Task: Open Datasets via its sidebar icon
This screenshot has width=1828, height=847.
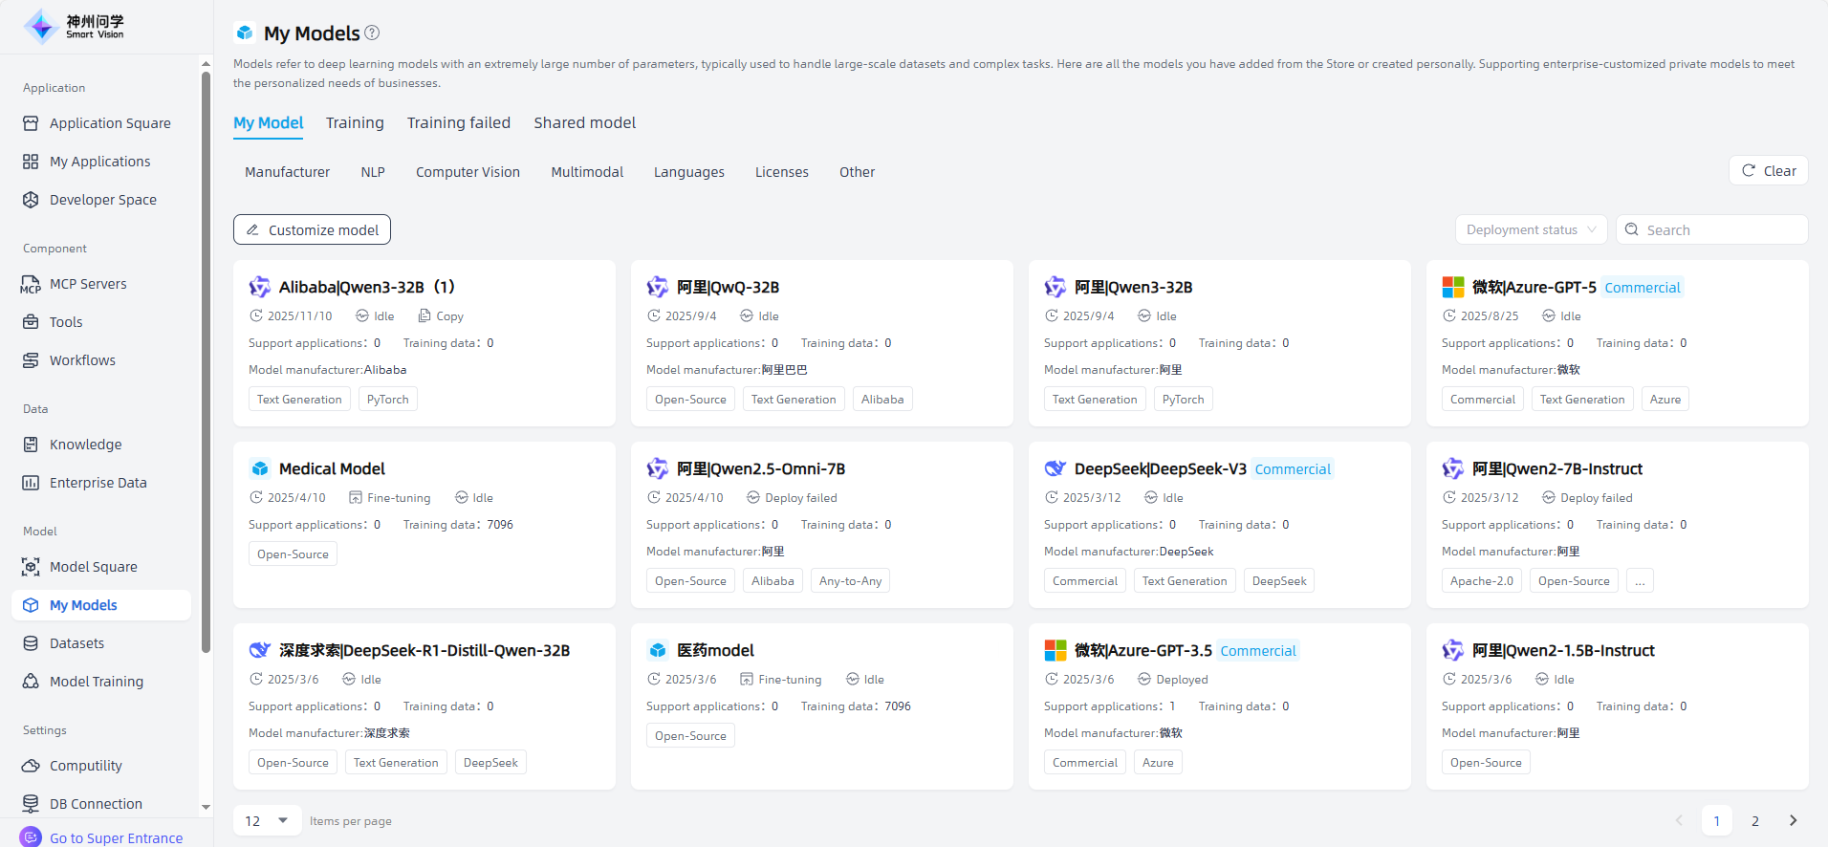Action: [x=31, y=643]
